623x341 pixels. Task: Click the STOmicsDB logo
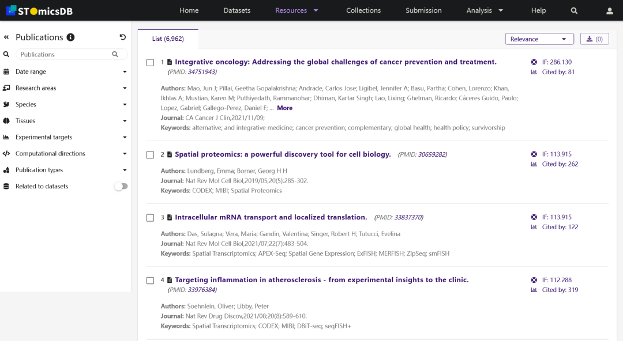coord(39,11)
